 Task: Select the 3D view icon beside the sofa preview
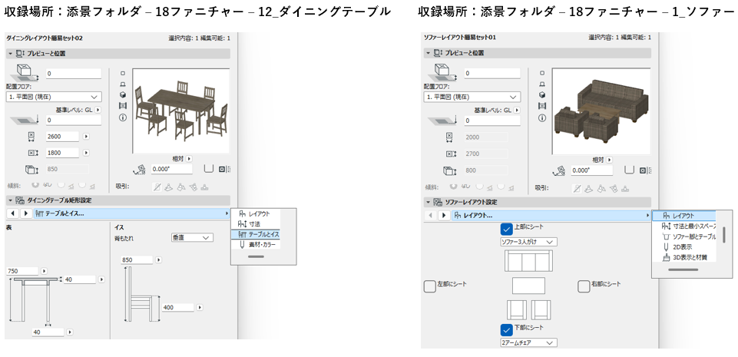[542, 95]
